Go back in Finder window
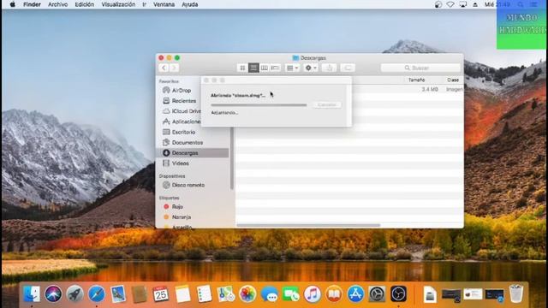Viewport: 548px width, 308px height. pos(164,68)
